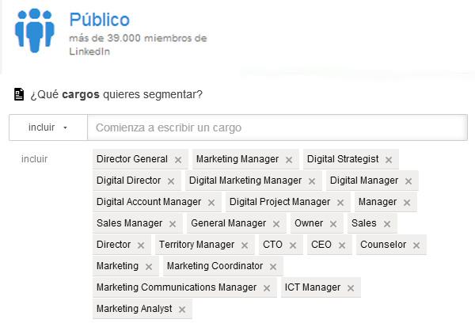Viewport: 475px width, 327px height.
Task: Click the x beside the standalone Sales tag
Action: pos(387,224)
